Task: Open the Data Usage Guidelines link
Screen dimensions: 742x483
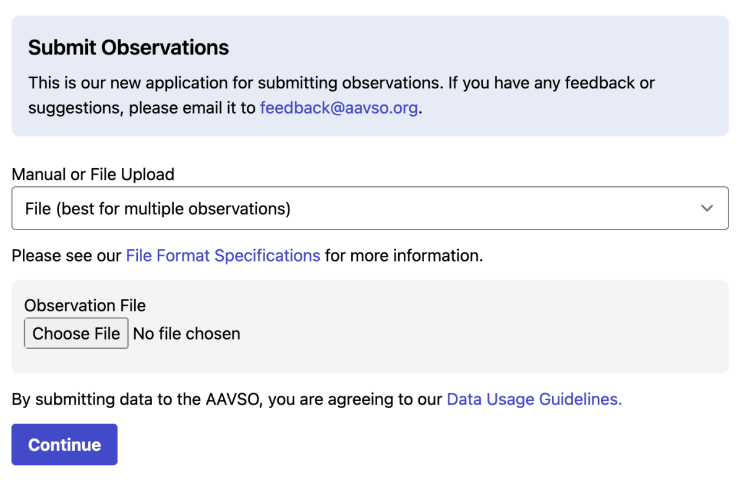Action: click(534, 400)
